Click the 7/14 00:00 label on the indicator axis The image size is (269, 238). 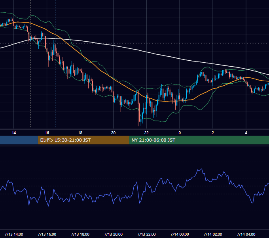pyautogui.click(x=180, y=234)
